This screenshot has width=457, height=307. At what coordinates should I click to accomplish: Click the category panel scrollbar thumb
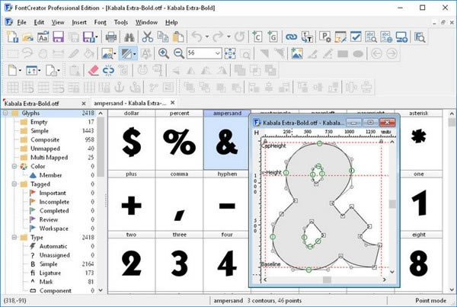click(101, 147)
